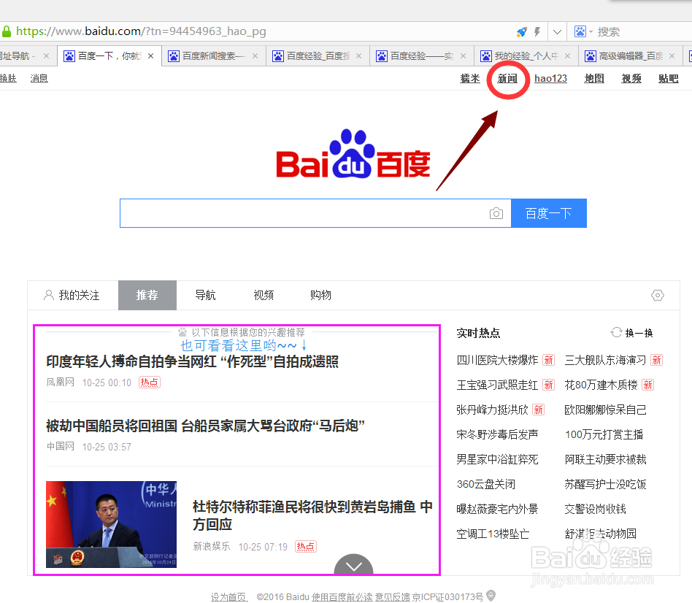Open the 地图 top navigation link
Screen dimensions: 692x603
pyautogui.click(x=594, y=79)
